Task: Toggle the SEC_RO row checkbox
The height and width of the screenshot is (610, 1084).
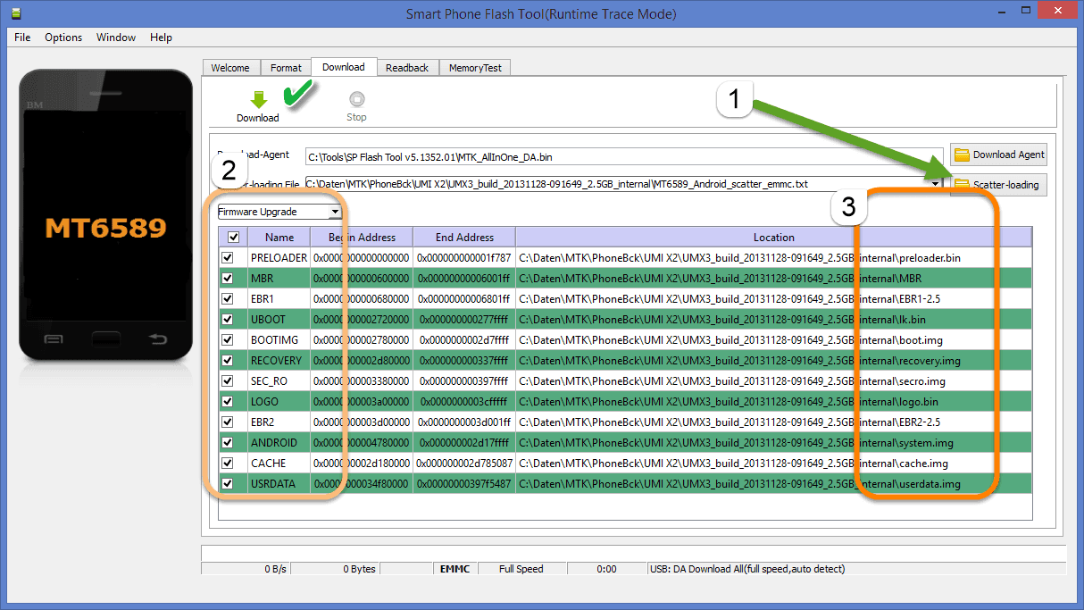Action: click(228, 380)
